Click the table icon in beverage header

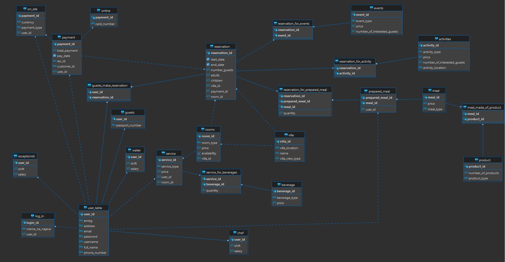click(279, 185)
